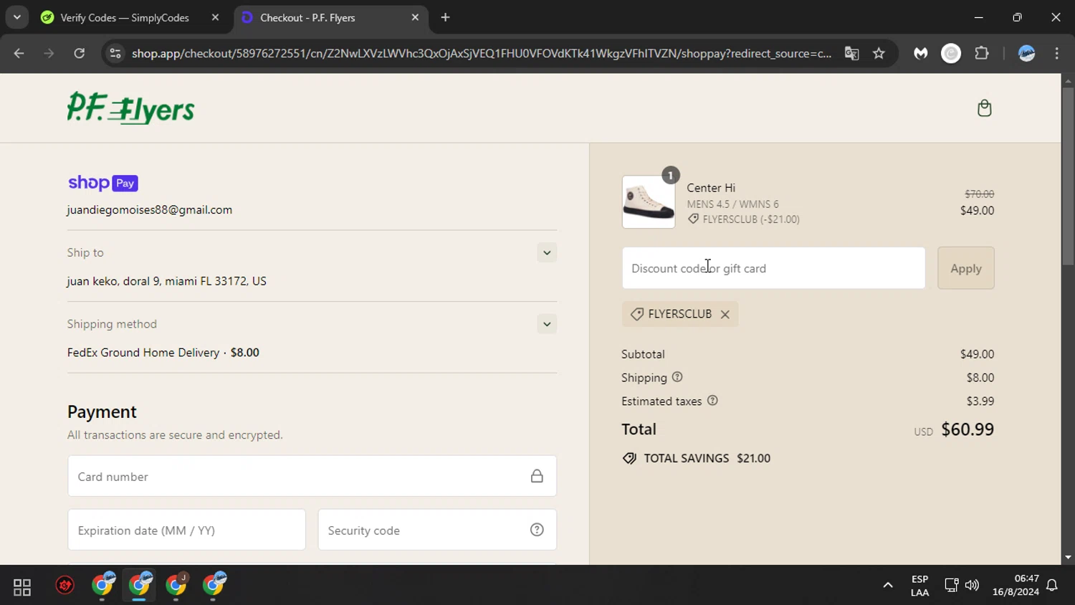Click the Center Hi shoe thumbnail
1075x605 pixels.
pos(649,202)
